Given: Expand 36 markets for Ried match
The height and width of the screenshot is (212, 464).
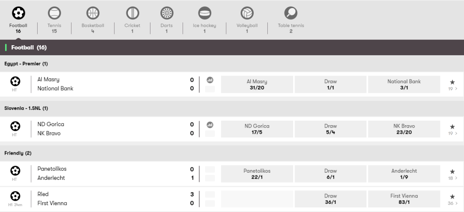Looking at the screenshot, I should (x=453, y=203).
